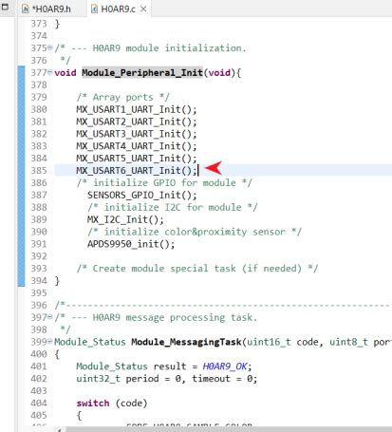Click the MX_USART1_UART_Init(); call

(137, 109)
